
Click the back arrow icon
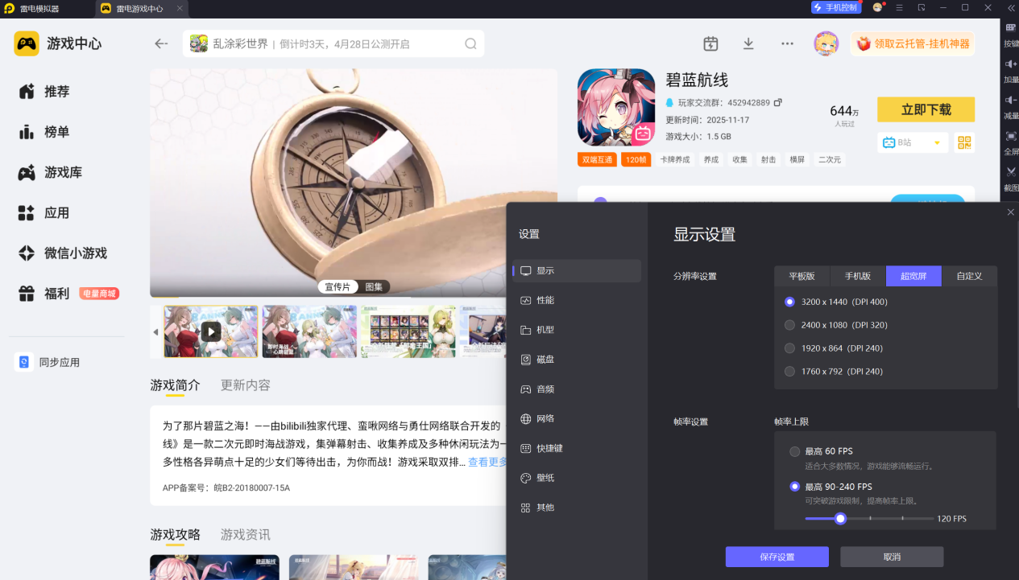click(x=161, y=43)
